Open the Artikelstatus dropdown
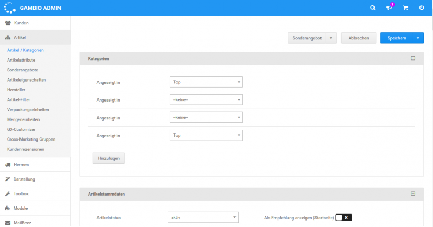433x227 pixels. (x=204, y=217)
